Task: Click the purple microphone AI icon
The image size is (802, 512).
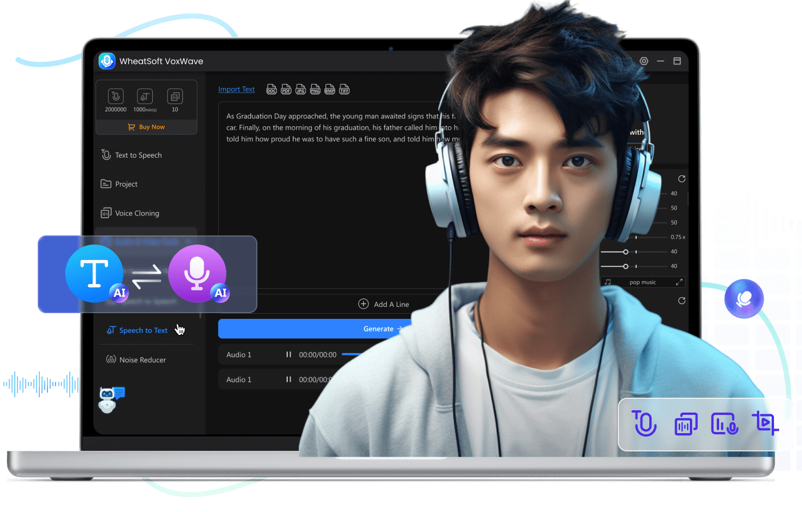Action: coord(197,274)
